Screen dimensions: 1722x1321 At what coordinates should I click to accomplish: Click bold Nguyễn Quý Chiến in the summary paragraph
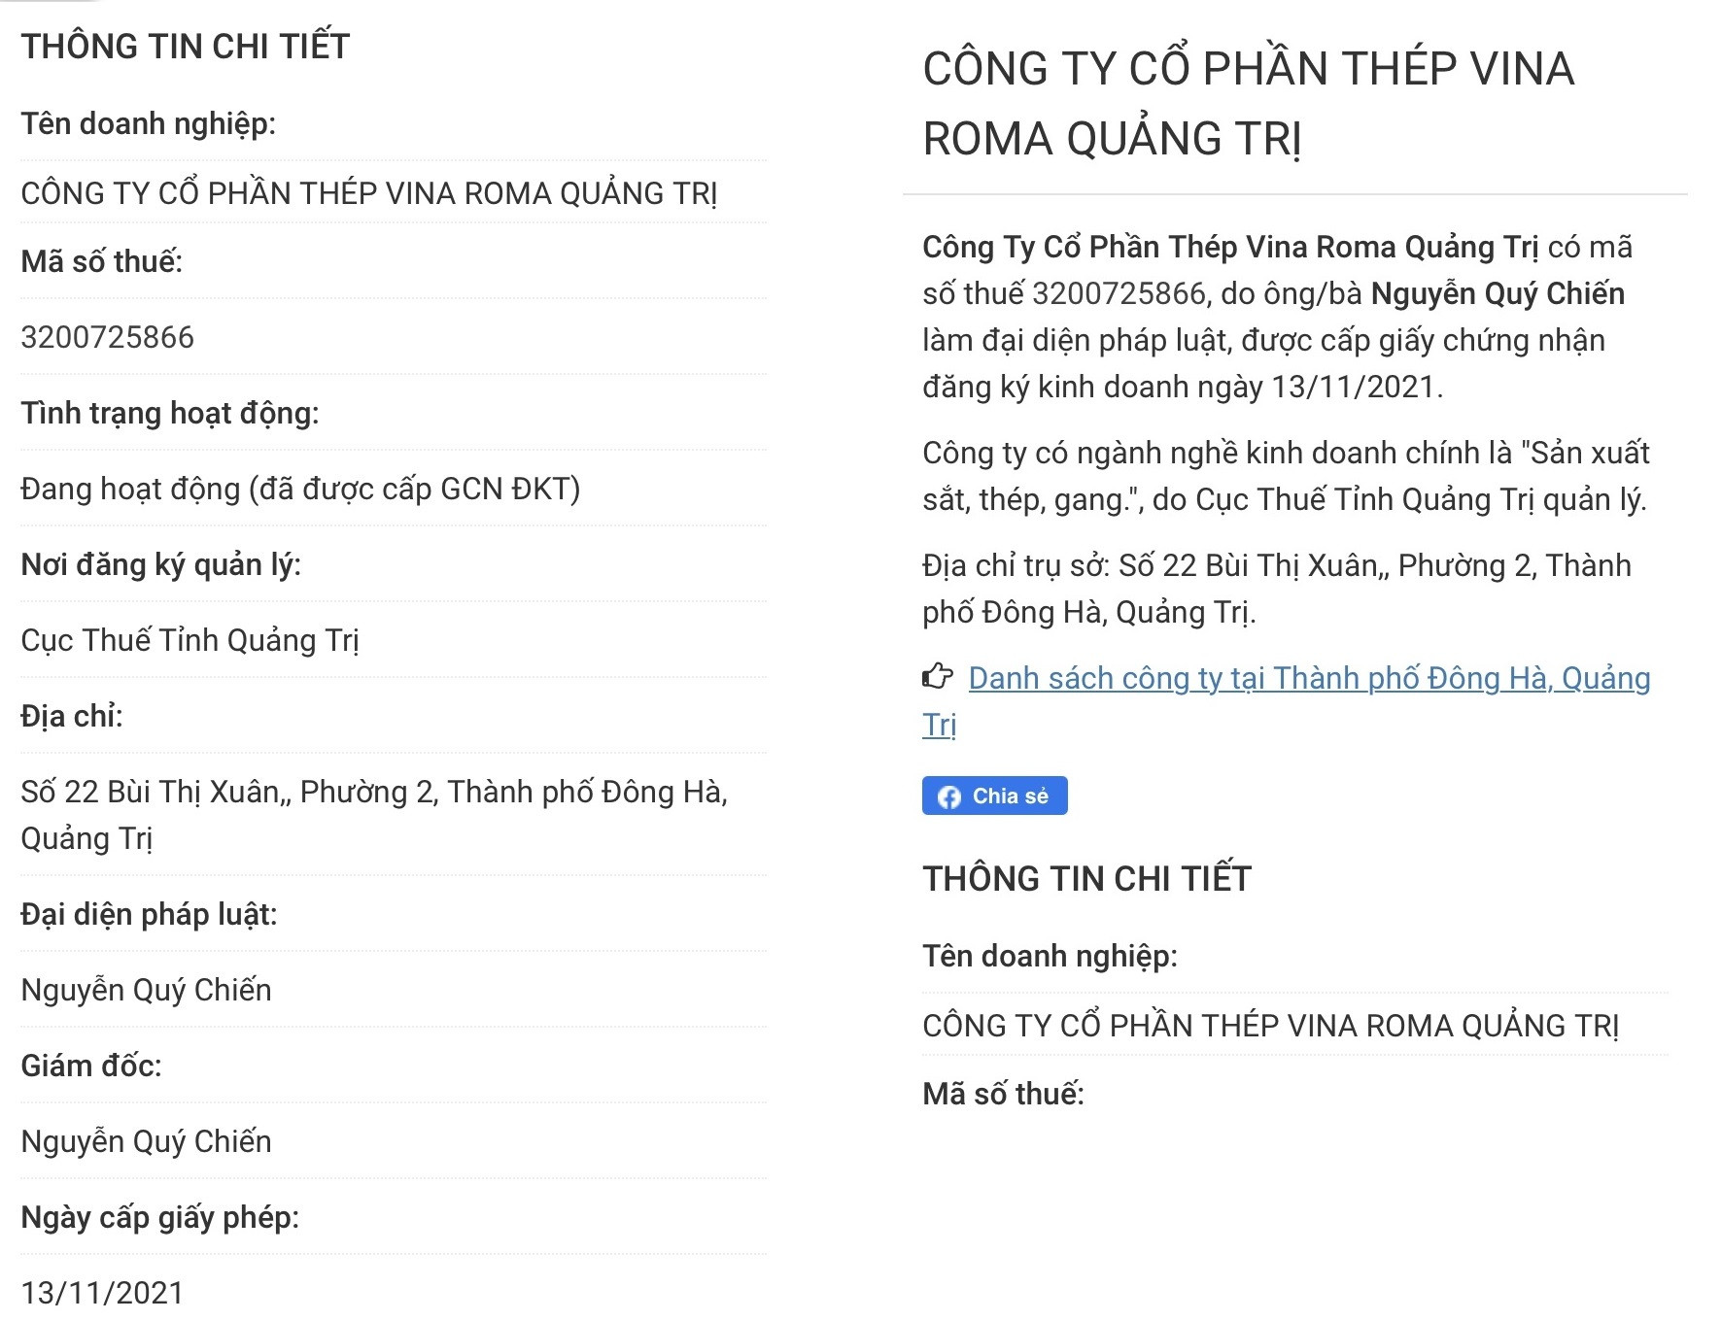(x=1497, y=293)
